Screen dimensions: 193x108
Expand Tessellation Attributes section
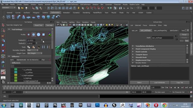133,46
